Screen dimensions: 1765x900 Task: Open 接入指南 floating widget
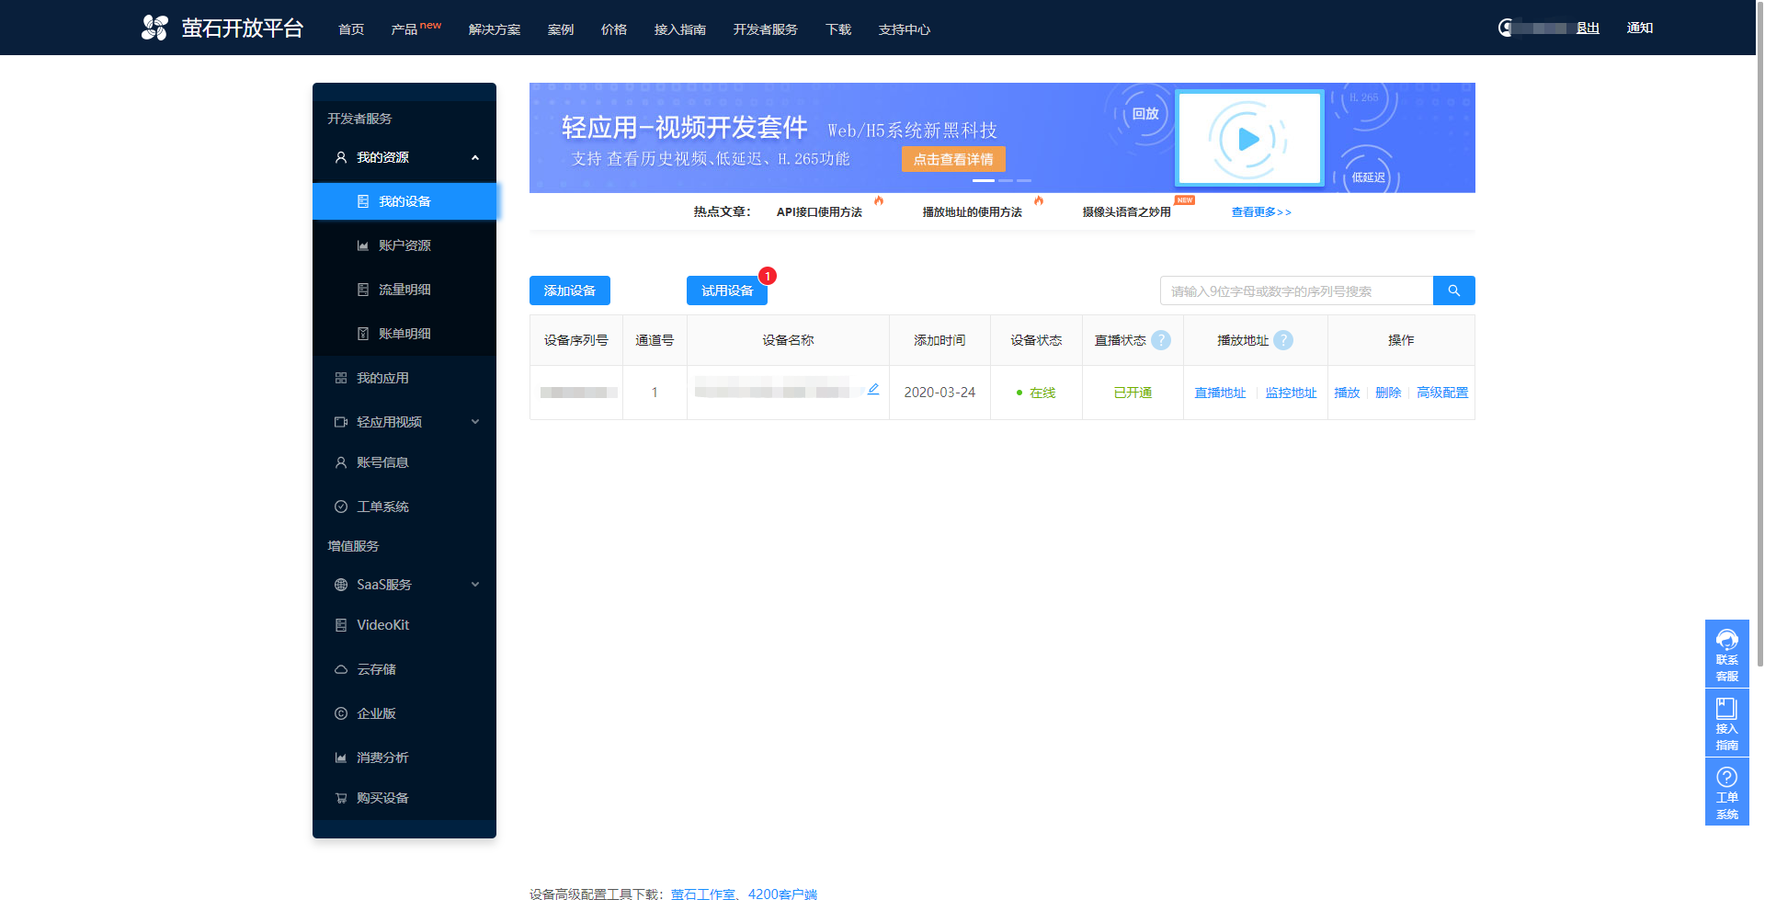[x=1726, y=723]
